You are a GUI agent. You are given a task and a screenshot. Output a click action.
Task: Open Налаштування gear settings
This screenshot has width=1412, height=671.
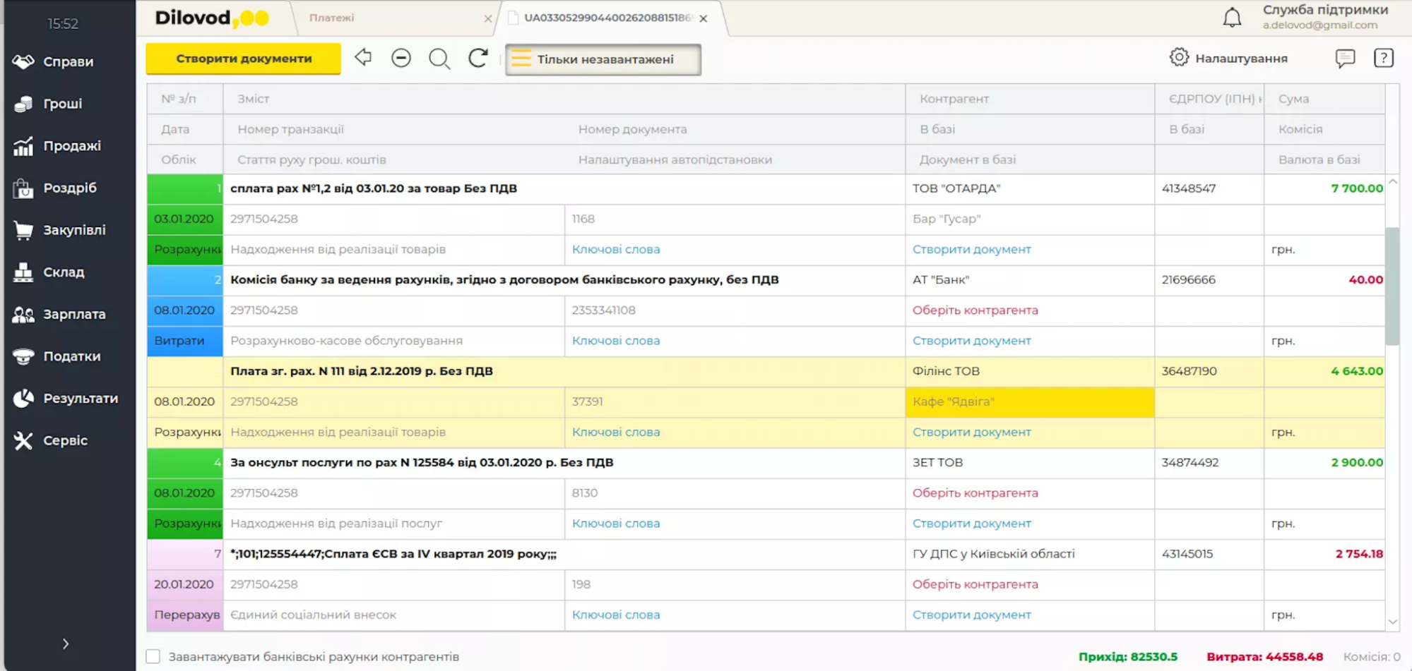(x=1228, y=58)
